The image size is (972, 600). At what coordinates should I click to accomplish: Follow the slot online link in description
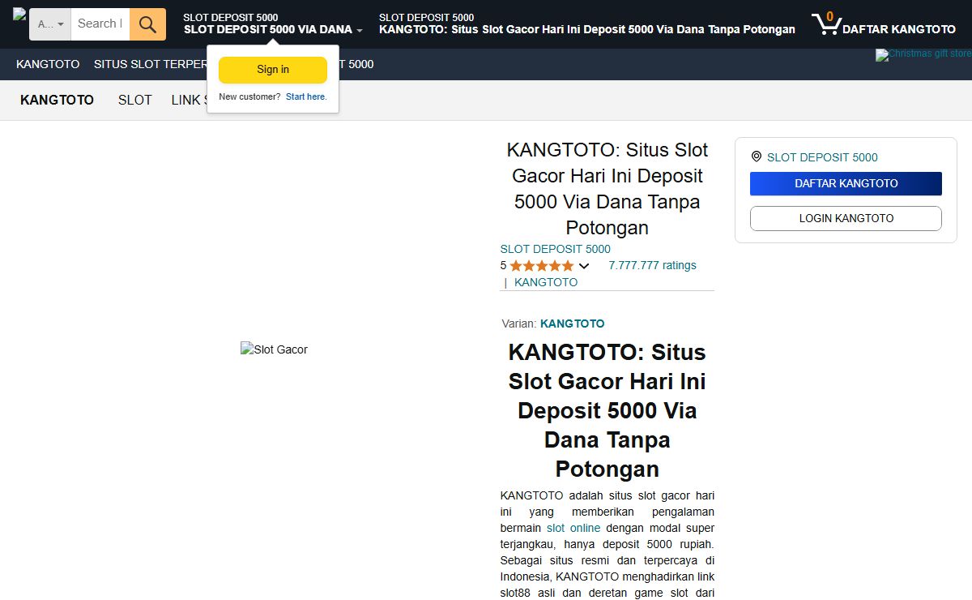coord(573,528)
